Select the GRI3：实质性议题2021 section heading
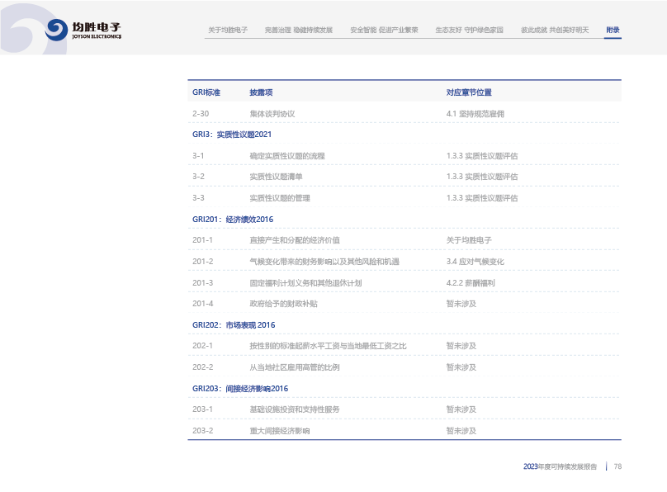The image size is (667, 492). pyautogui.click(x=232, y=135)
